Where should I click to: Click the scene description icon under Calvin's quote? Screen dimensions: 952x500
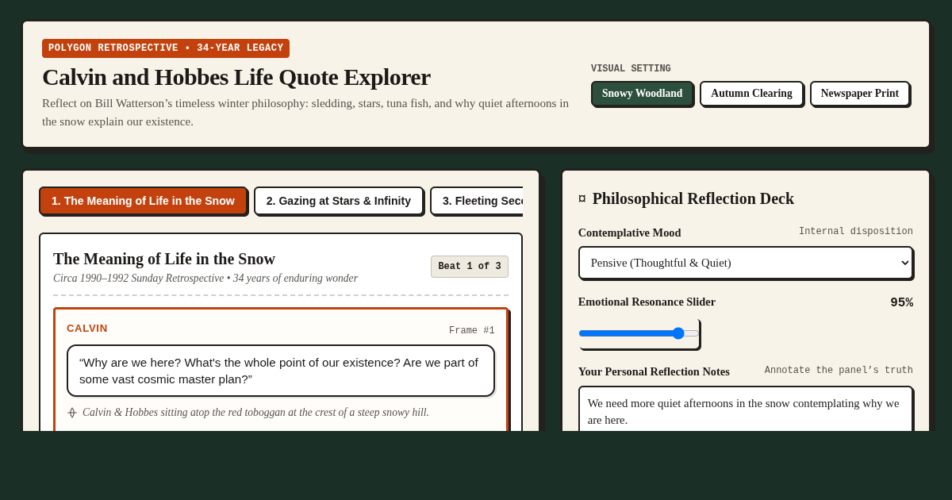point(72,413)
